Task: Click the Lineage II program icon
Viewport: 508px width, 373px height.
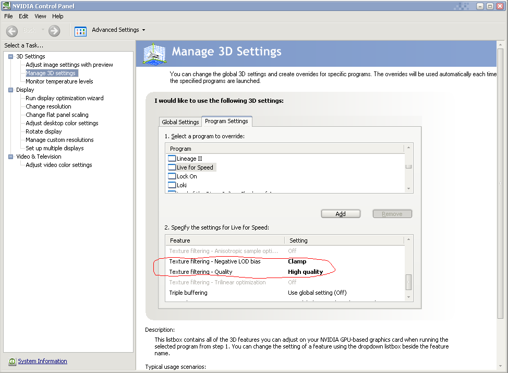Action: [x=172, y=159]
